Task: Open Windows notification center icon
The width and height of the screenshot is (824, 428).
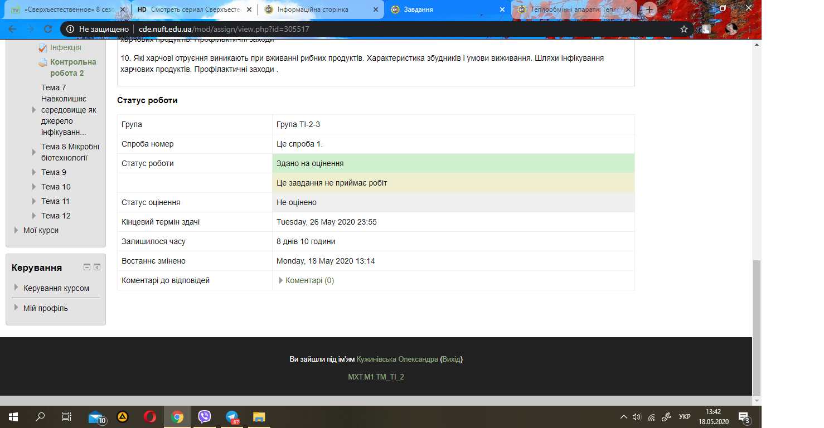Action: coord(743,416)
